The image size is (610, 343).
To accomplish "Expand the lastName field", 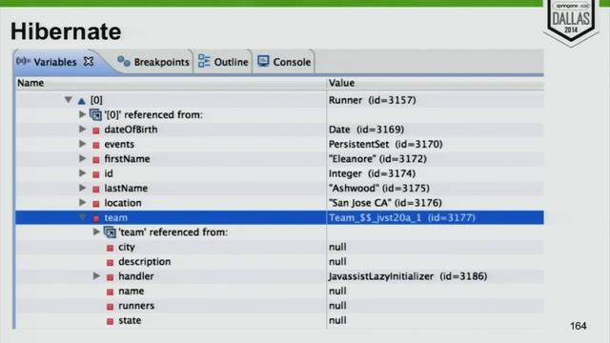I will pyautogui.click(x=82, y=188).
